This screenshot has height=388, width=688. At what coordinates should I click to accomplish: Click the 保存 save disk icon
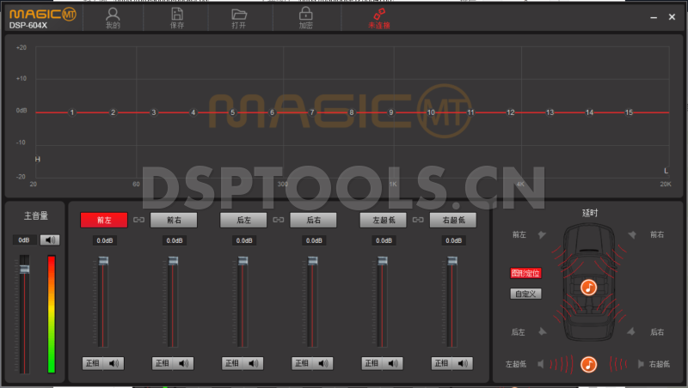(x=176, y=14)
